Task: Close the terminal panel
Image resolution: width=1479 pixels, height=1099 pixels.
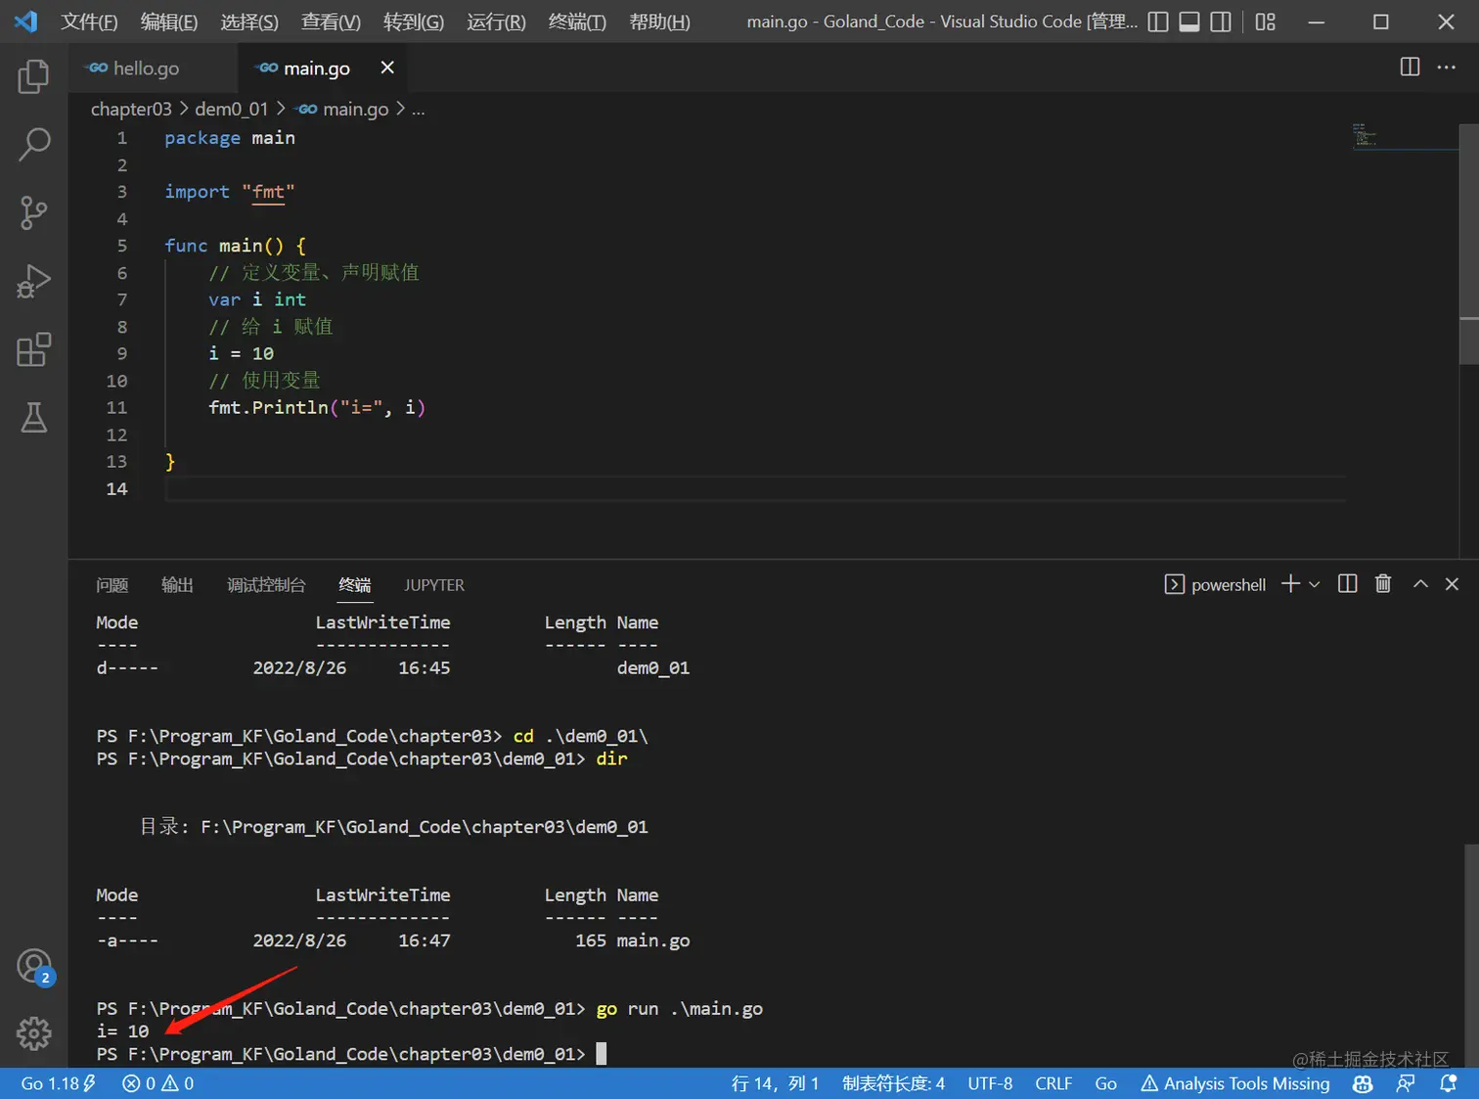Action: (1452, 584)
